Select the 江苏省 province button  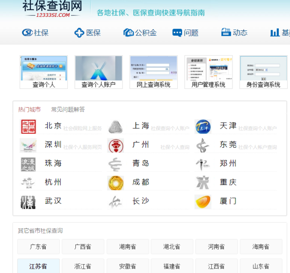point(38,266)
